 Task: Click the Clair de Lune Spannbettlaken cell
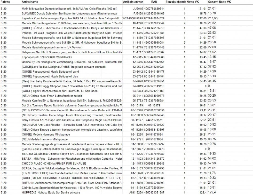pyautogui.click(x=72, y=188)
